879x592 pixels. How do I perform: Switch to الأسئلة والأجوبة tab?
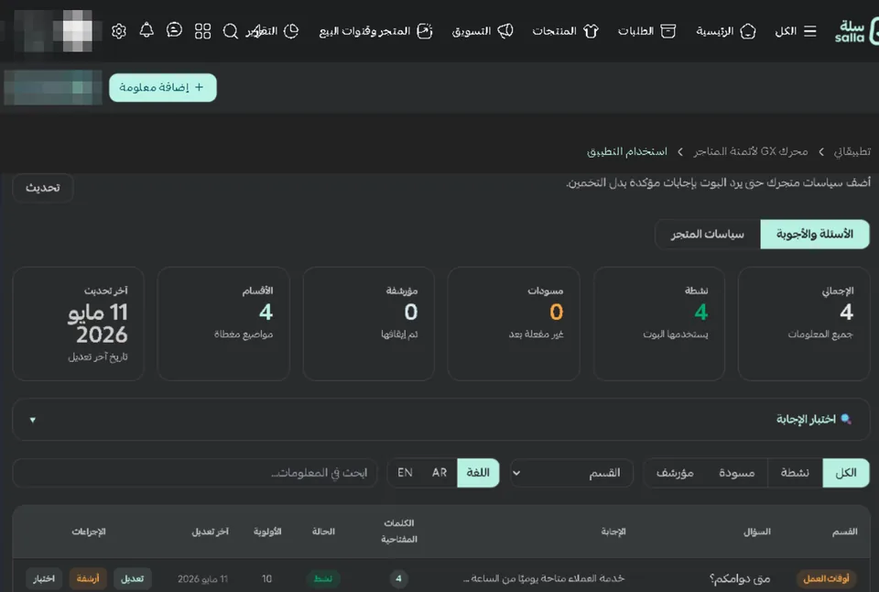pyautogui.click(x=815, y=234)
